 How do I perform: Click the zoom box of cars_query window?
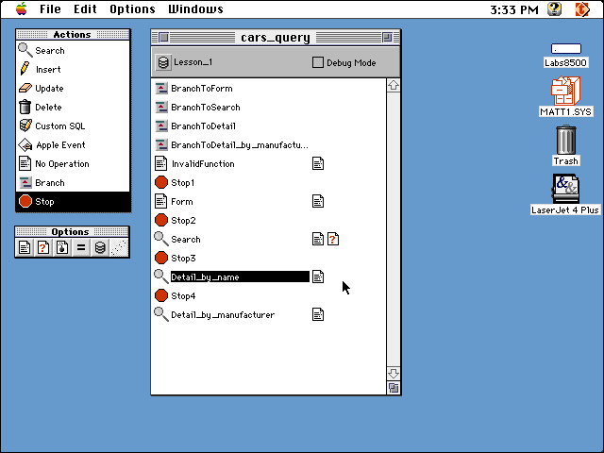click(x=387, y=38)
